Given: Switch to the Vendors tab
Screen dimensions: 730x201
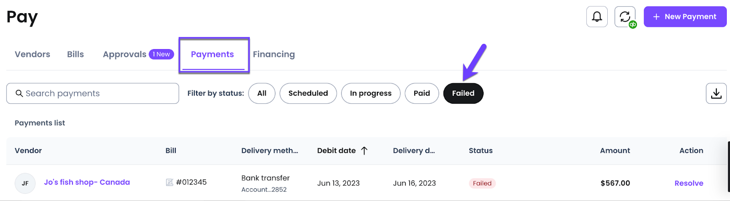Looking at the screenshot, I should [32, 54].
